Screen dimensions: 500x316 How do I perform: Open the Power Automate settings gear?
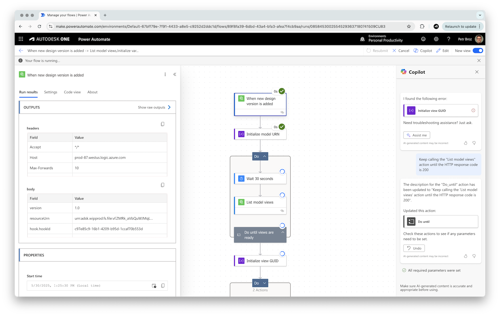pyautogui.click(x=436, y=39)
